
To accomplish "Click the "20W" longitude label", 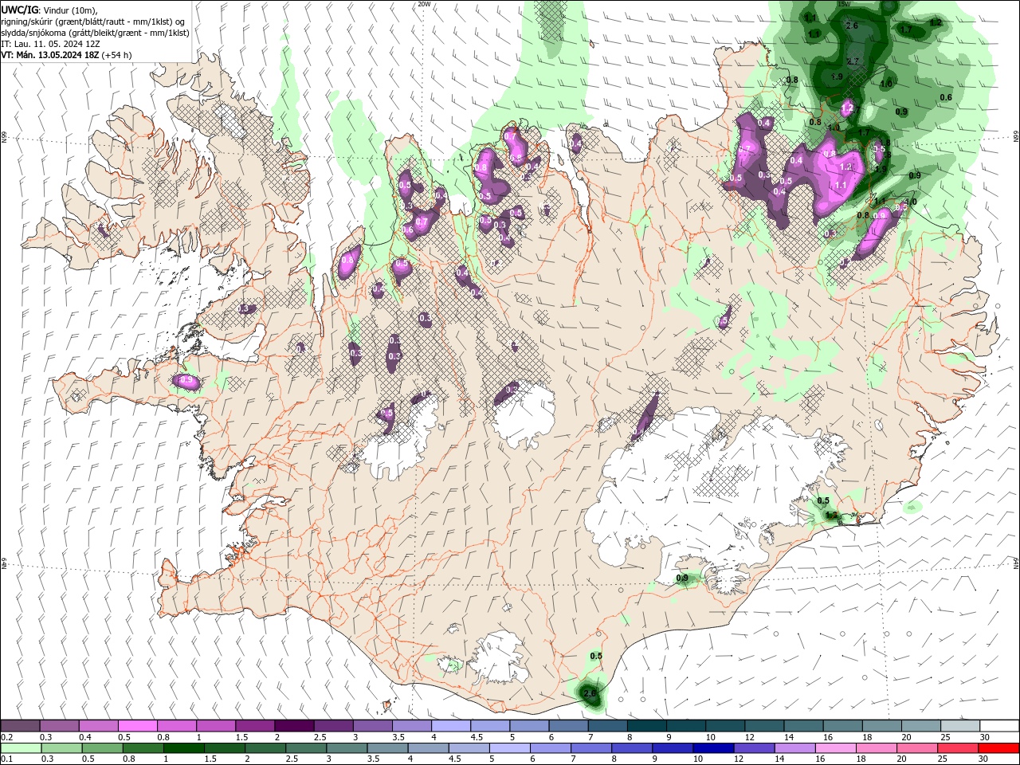I will [424, 4].
